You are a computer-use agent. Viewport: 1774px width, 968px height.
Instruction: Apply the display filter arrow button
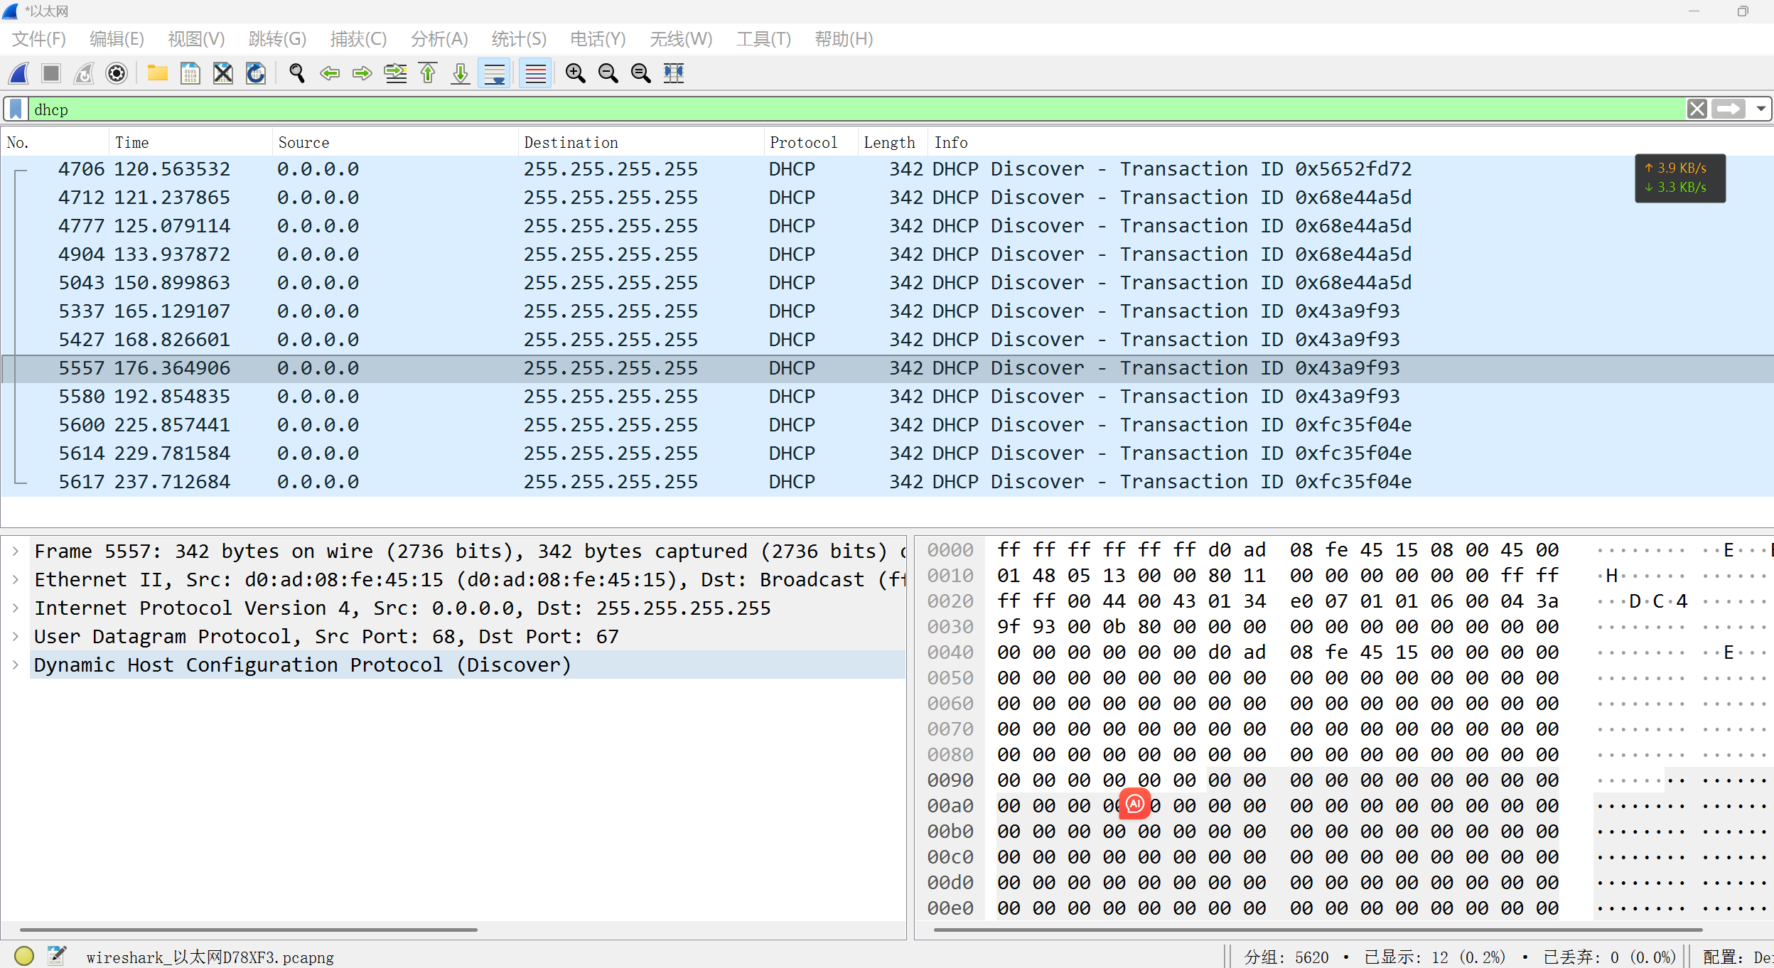[1728, 109]
